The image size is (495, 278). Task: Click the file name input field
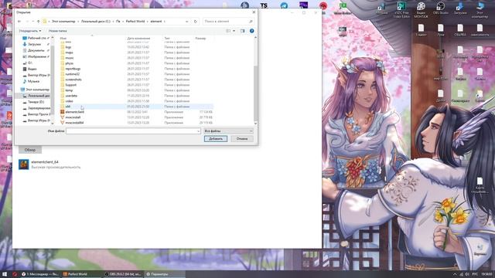point(133,131)
